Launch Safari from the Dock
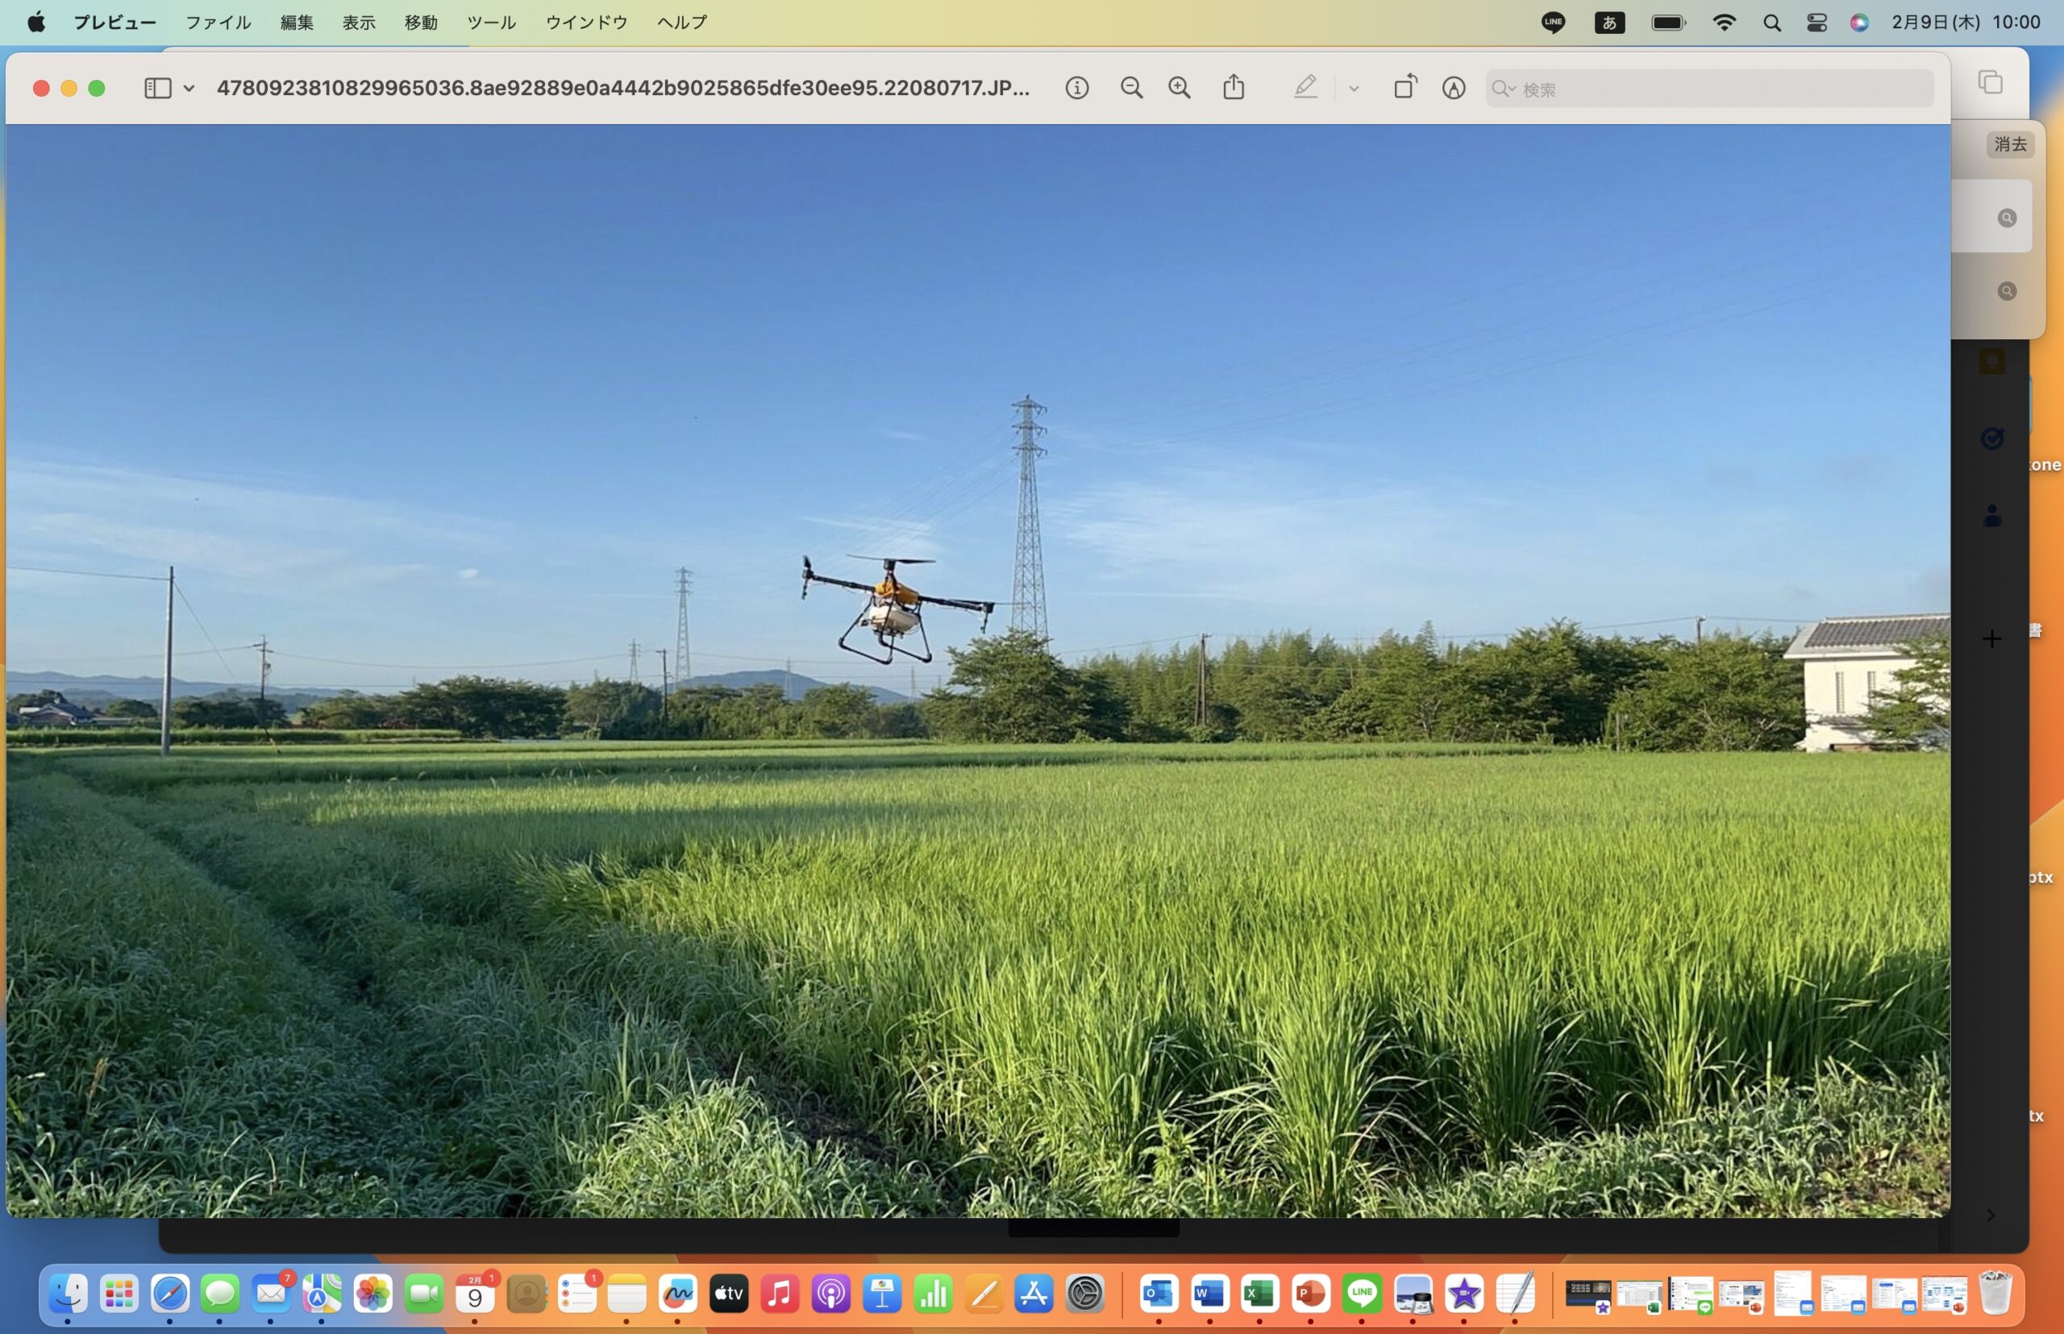This screenshot has width=2064, height=1334. tap(170, 1295)
